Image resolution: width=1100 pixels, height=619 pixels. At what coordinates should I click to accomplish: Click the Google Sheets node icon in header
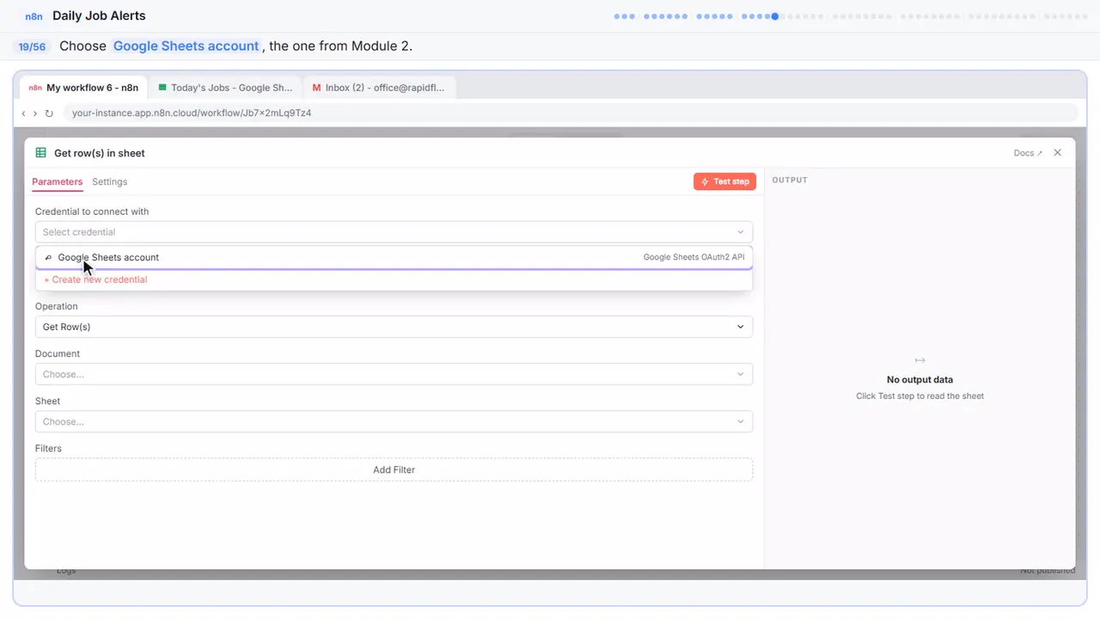[x=40, y=153]
